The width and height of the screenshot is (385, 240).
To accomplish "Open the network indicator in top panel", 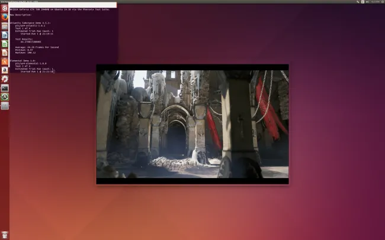I will click(358, 2).
